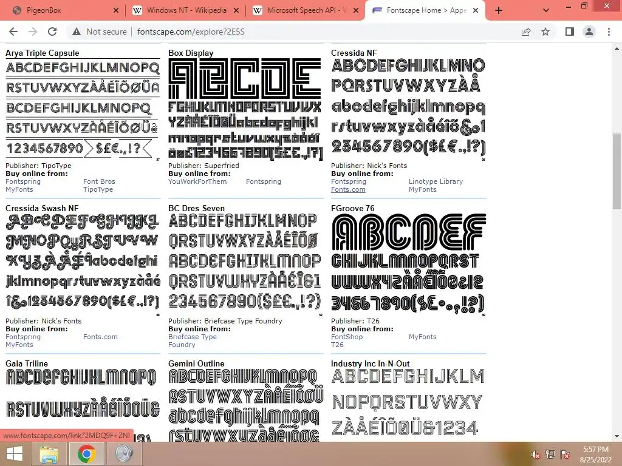Close the Fontscape Home tab
This screenshot has width=622, height=466.
pyautogui.click(x=476, y=11)
